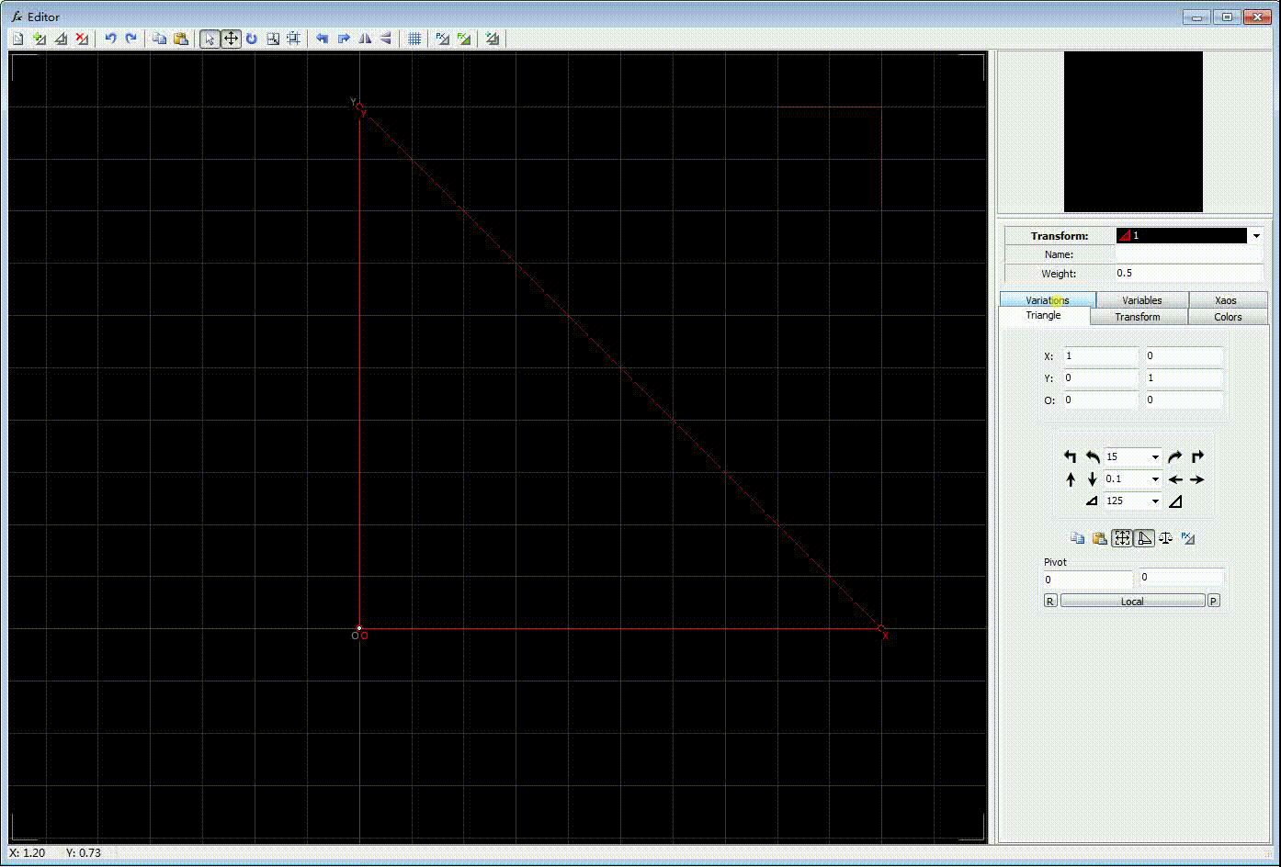This screenshot has height=867, width=1281.
Task: Move the triangle up
Action: pos(1070,479)
